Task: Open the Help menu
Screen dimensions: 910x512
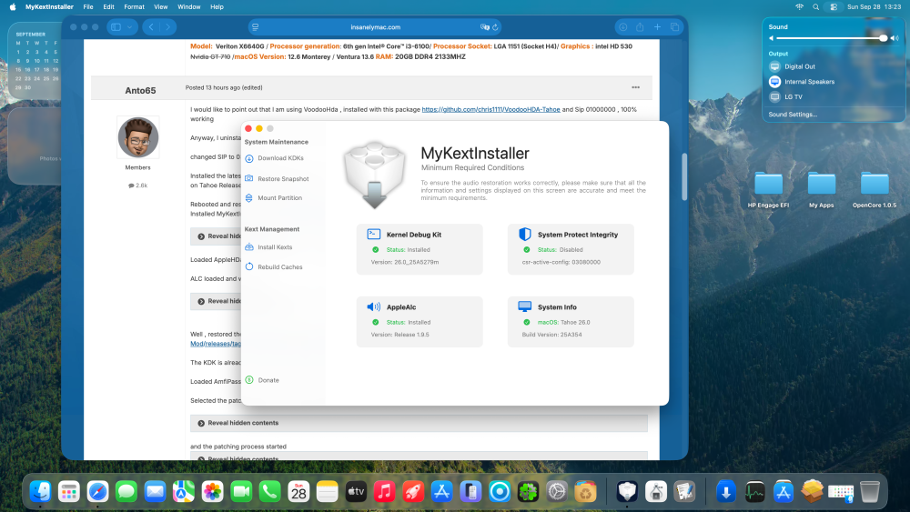Action: (x=217, y=7)
